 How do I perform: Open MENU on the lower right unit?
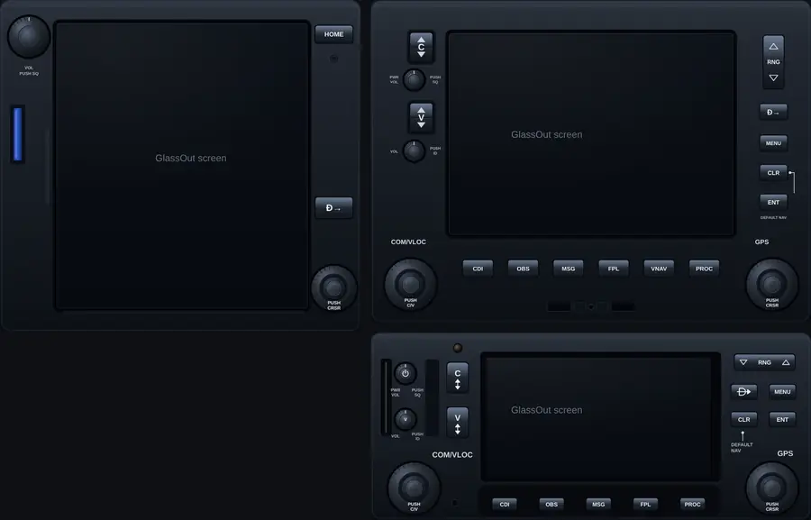pyautogui.click(x=782, y=392)
